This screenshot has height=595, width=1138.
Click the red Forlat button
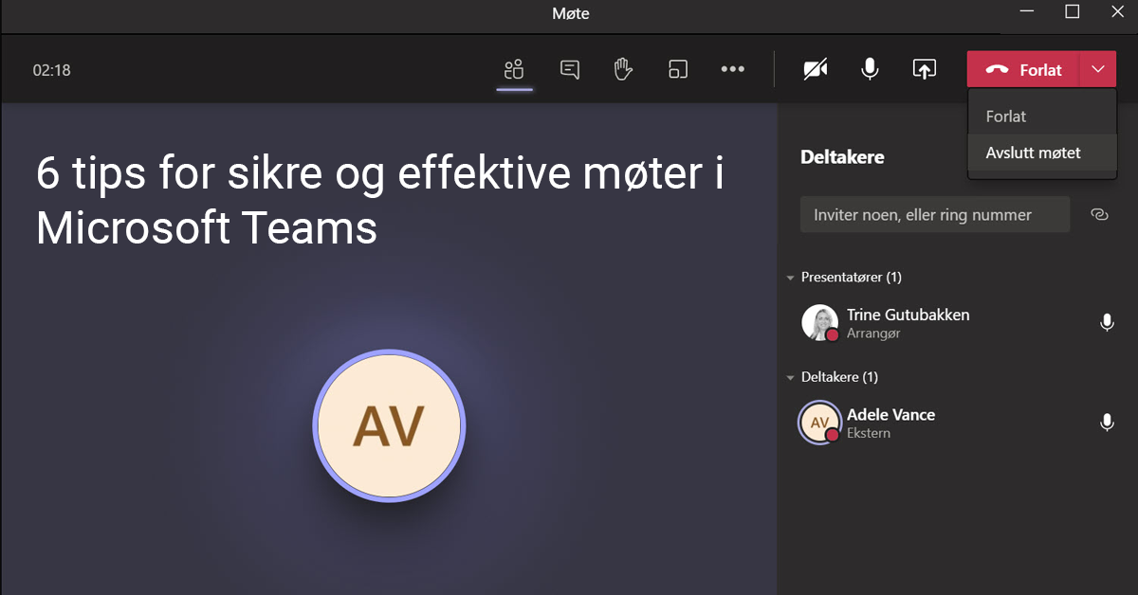(x=1029, y=68)
